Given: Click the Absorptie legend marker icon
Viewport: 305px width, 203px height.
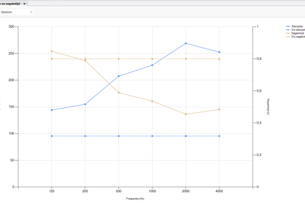Looking at the screenshot, I should pyautogui.click(x=288, y=26).
